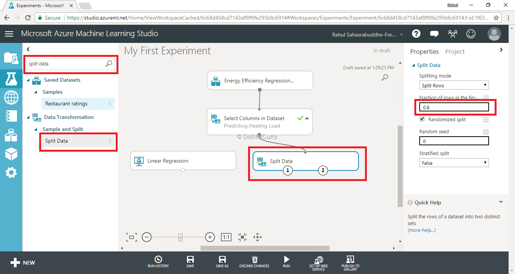Open the Projects sidebar icon
Image resolution: width=515 pixels, height=274 pixels.
pos(11,58)
